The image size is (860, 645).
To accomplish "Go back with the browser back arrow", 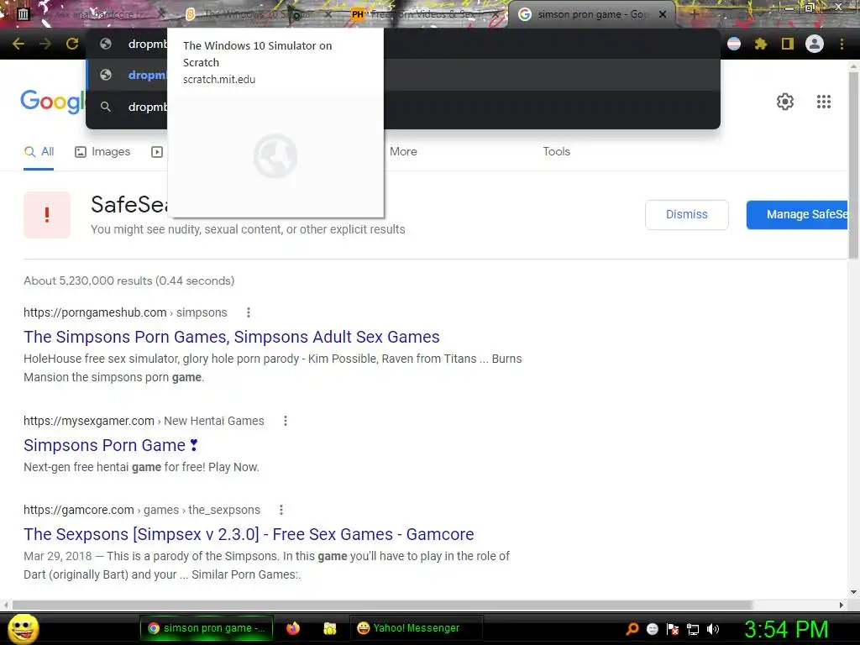I will point(18,44).
